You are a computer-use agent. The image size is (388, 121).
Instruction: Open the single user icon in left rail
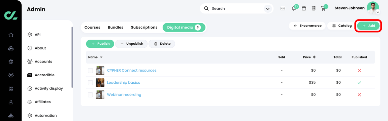click(x=11, y=102)
